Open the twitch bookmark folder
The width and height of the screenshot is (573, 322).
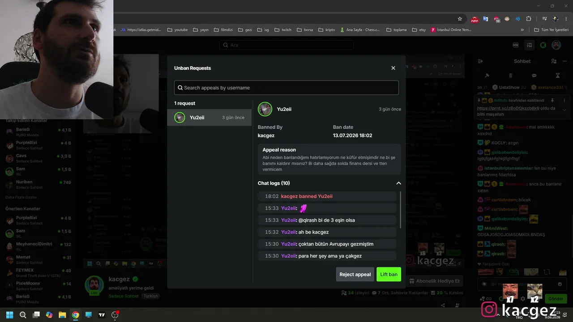coord(282,30)
